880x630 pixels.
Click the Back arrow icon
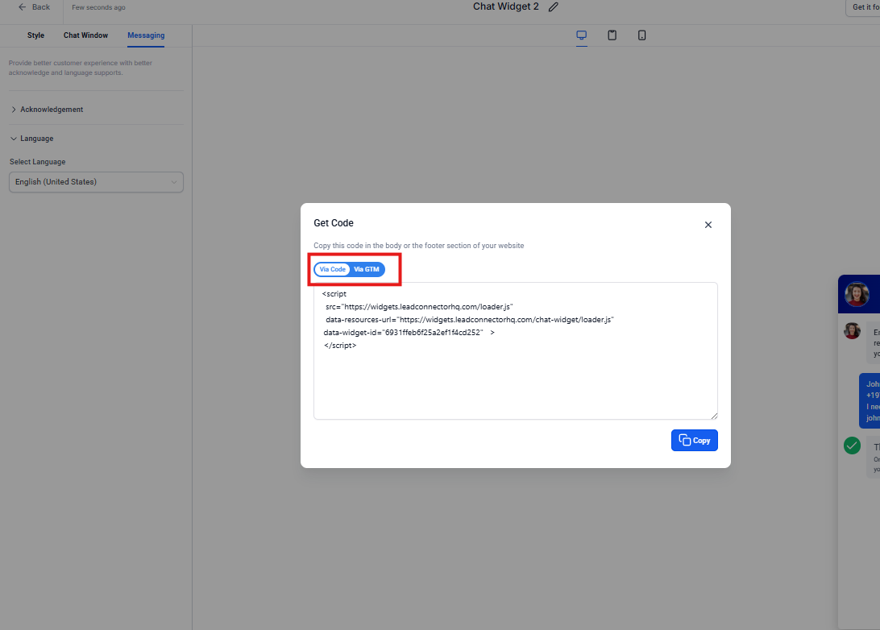(22, 7)
